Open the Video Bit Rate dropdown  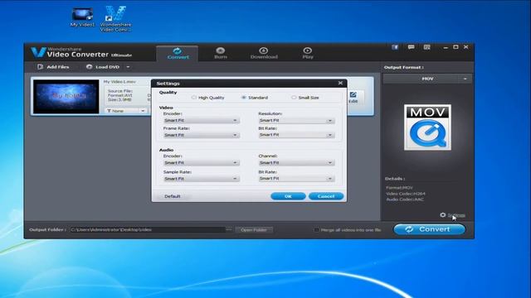[x=297, y=135]
